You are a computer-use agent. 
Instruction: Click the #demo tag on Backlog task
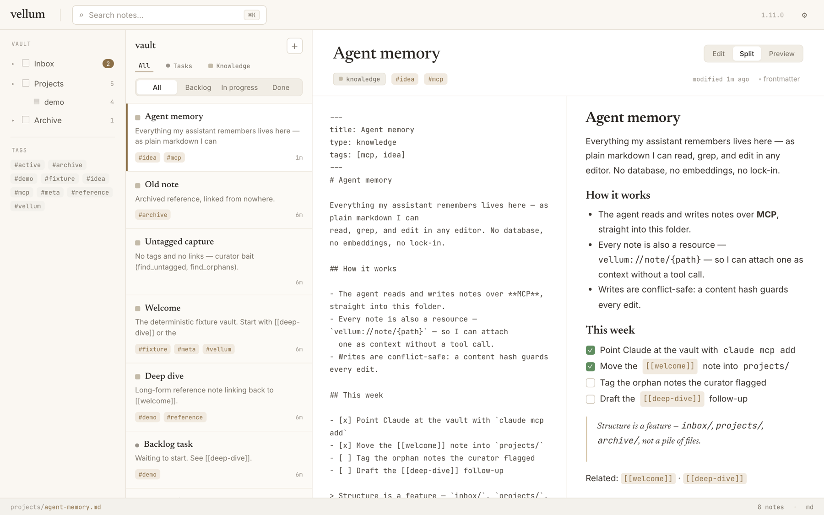click(147, 474)
